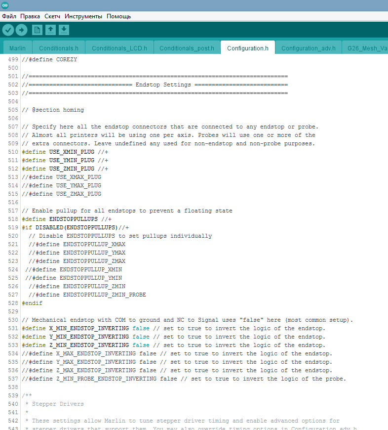Click the "//#define USE_YMAX_PLUG" line
This screenshot has width=388, height=430.
pyautogui.click(x=62, y=186)
